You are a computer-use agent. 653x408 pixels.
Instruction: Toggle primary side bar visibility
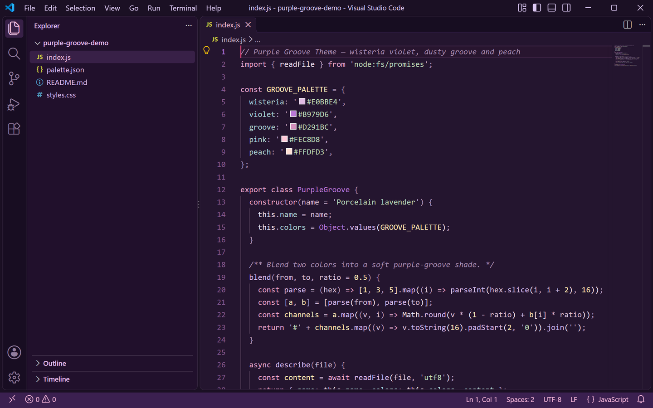click(537, 8)
